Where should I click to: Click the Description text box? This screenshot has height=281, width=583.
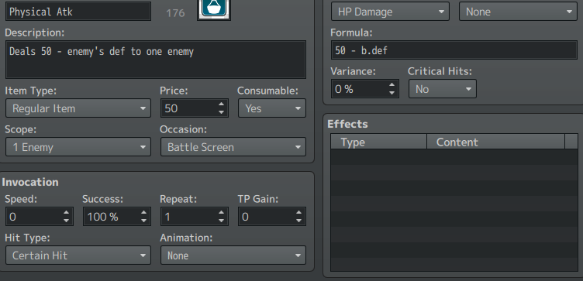[x=156, y=60]
